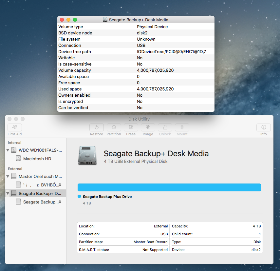Image resolution: width=280 pixels, height=271 pixels.
Task: Click the Unlock padlock icon
Action: pyautogui.click(x=165, y=127)
